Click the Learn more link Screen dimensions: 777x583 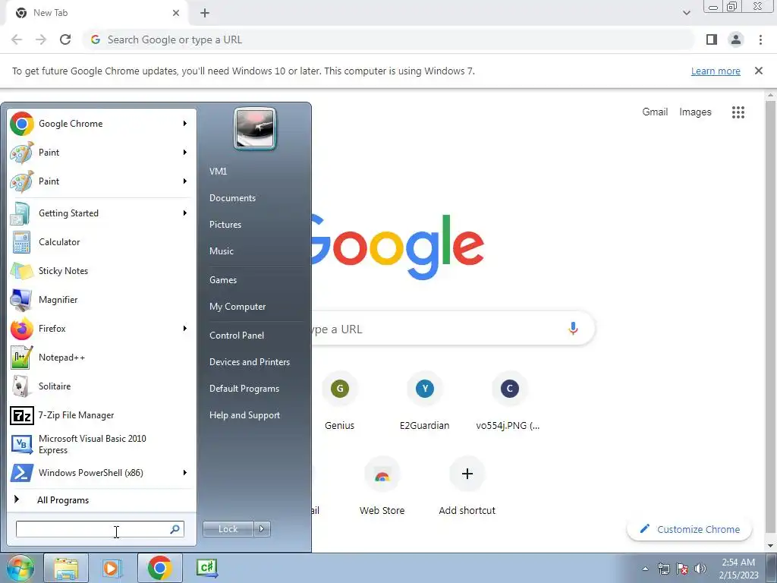pyautogui.click(x=716, y=71)
